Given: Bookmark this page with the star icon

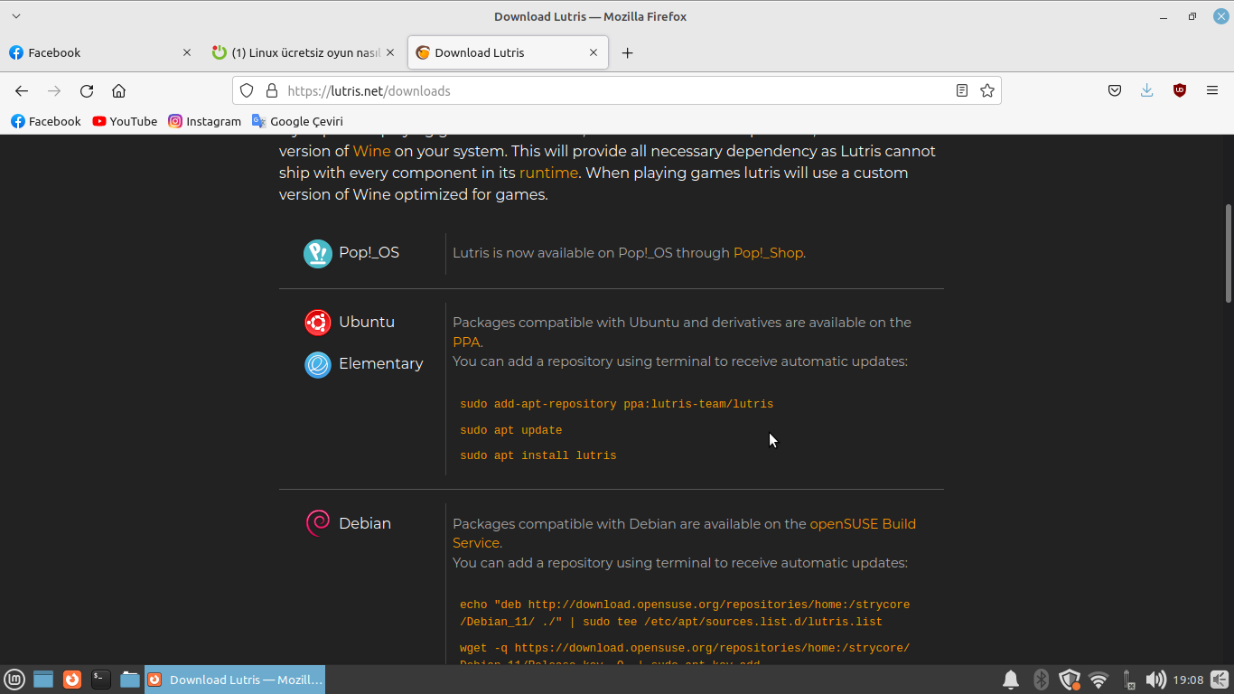Looking at the screenshot, I should pos(987,90).
